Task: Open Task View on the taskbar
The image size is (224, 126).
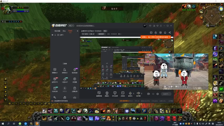Action: coord(14,123)
